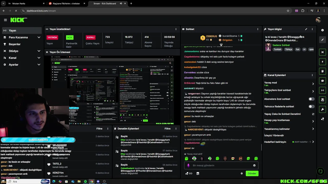
Task: Click the irl tag chip
Action: (x=304, y=49)
